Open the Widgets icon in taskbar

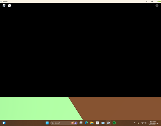tap(4, 123)
